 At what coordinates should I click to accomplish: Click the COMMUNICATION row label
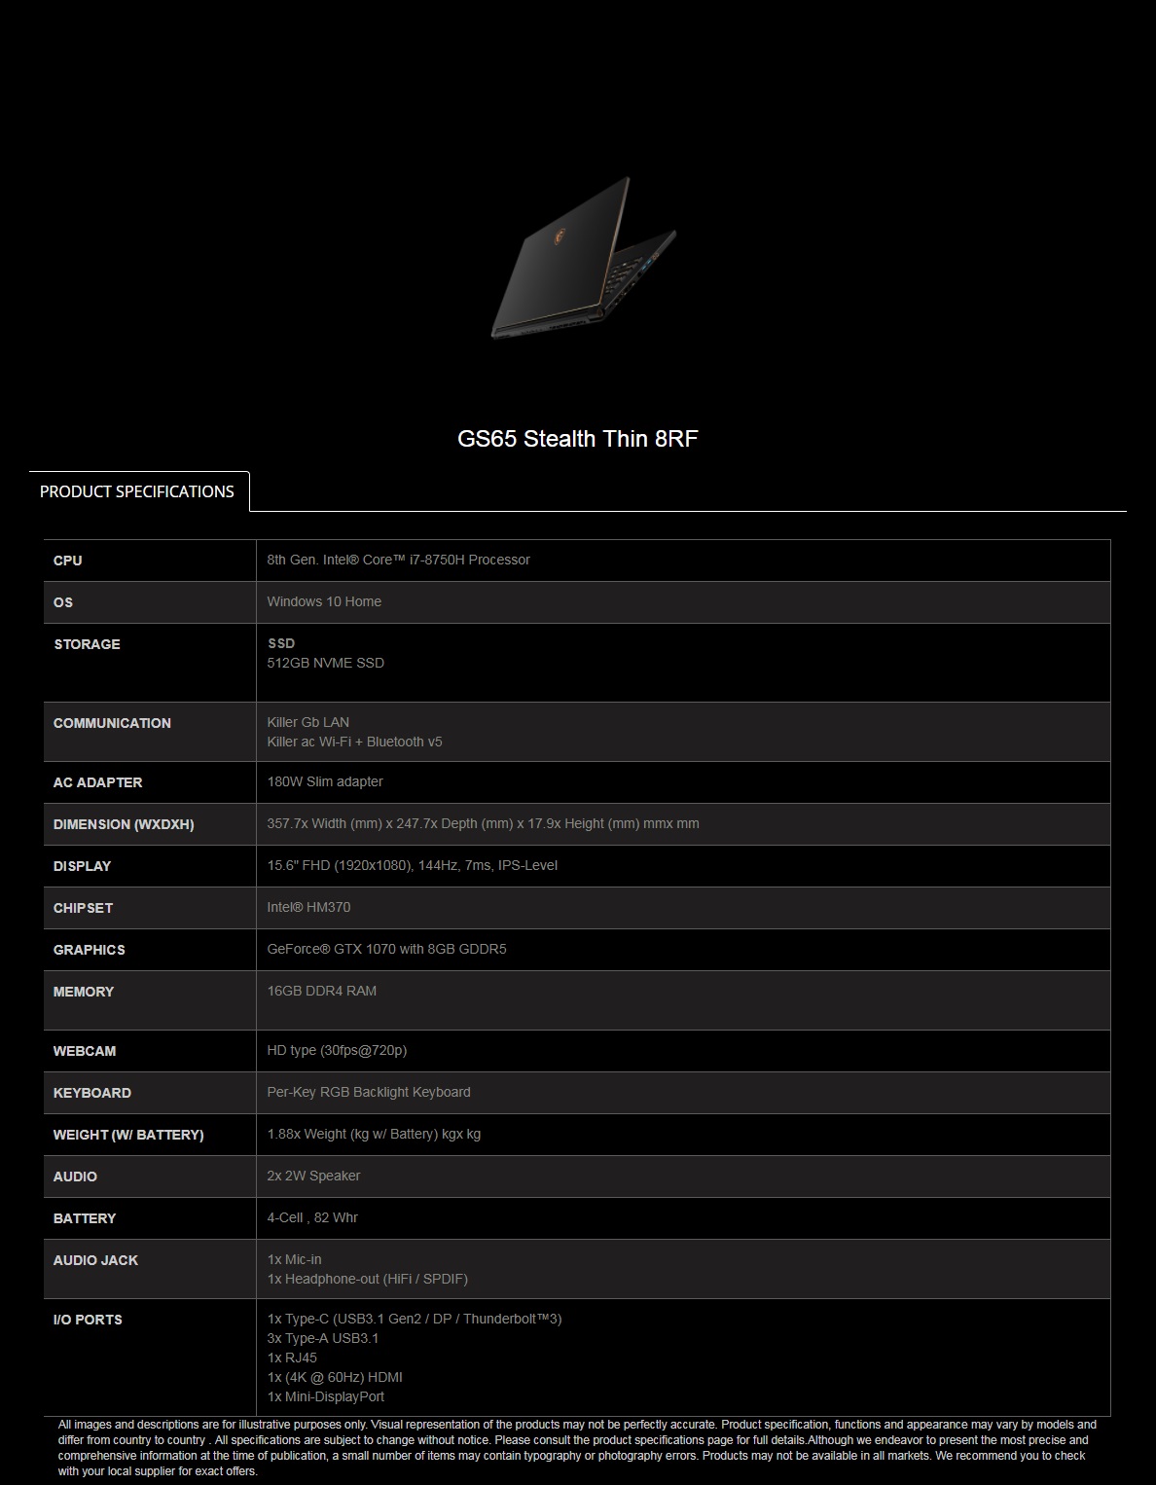[112, 723]
